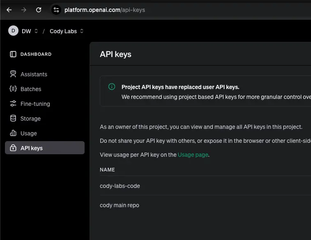This screenshot has height=240, width=311.
Task: Click the browser forward arrow
Action: (23, 10)
